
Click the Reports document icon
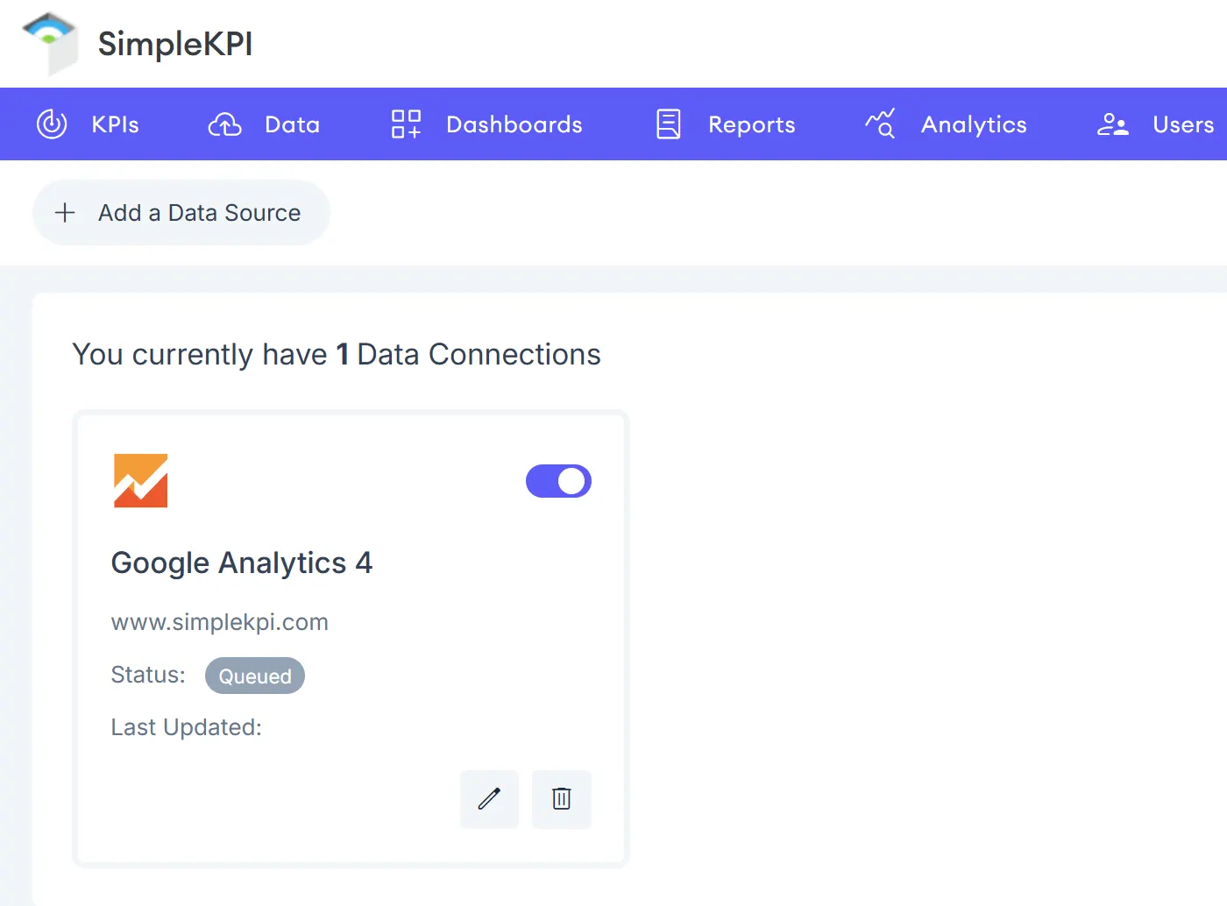pyautogui.click(x=669, y=124)
